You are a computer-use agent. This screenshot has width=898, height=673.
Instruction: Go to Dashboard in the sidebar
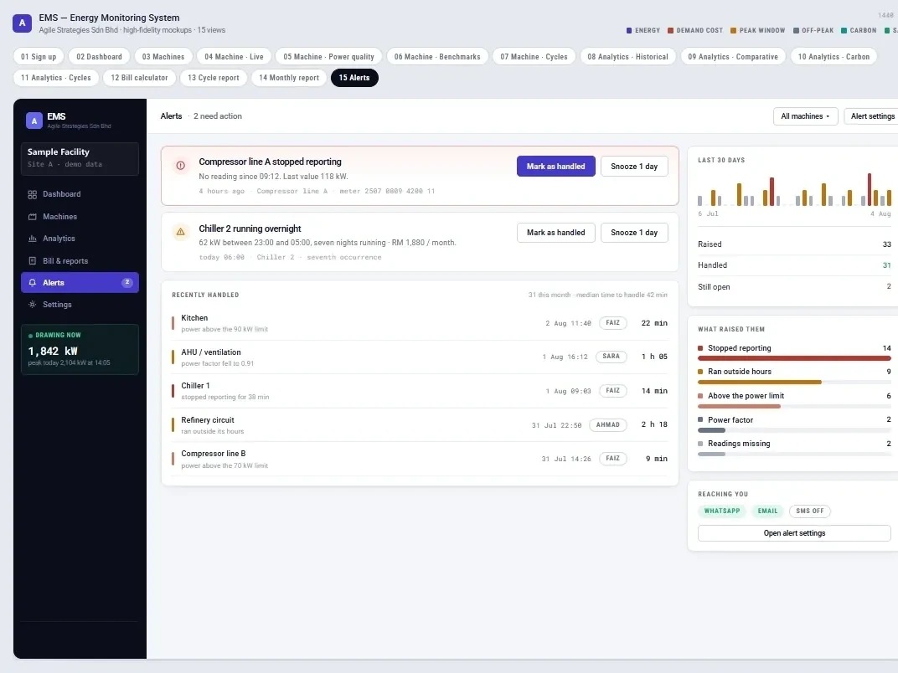(x=80, y=194)
